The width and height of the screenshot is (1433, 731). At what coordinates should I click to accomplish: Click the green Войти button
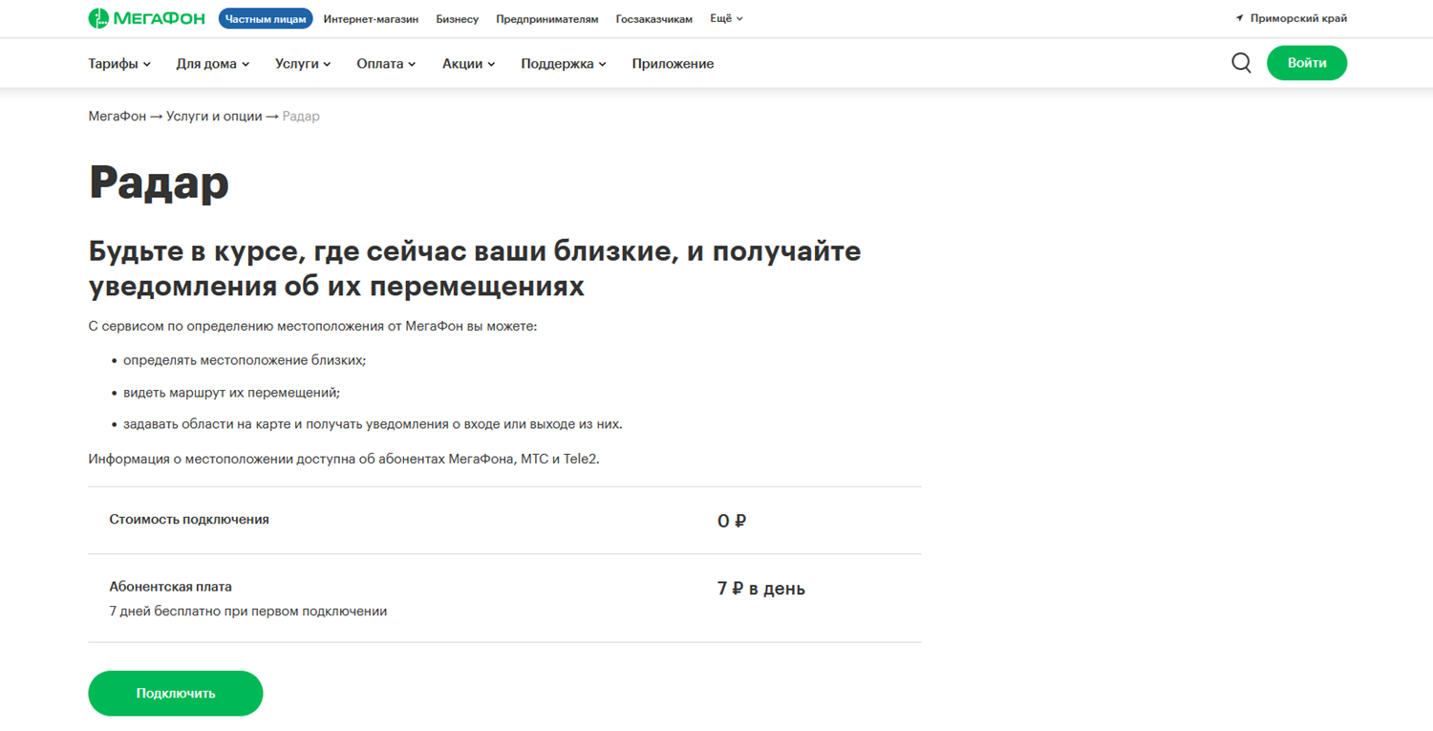pos(1307,63)
